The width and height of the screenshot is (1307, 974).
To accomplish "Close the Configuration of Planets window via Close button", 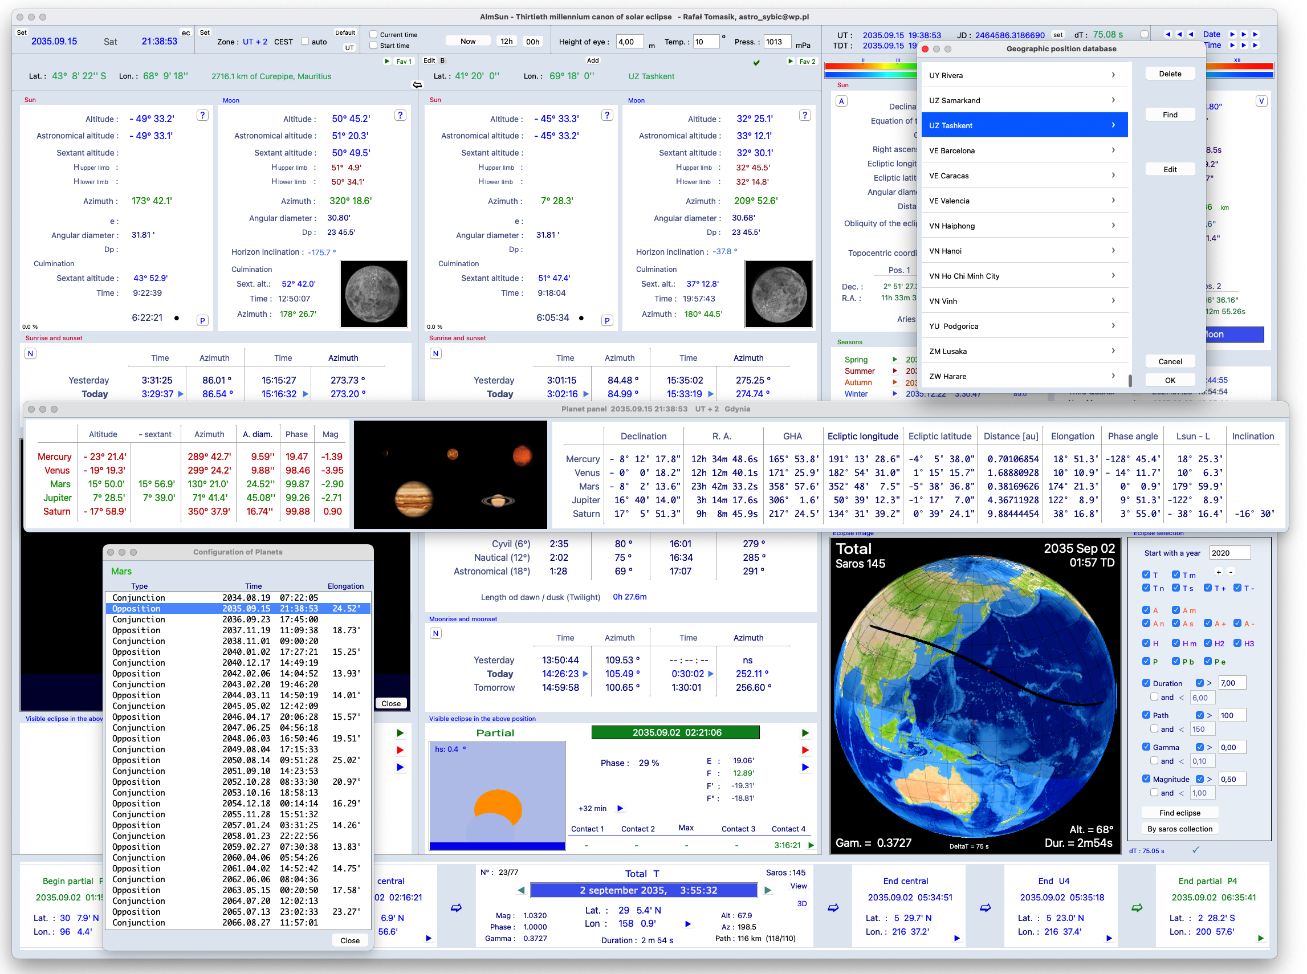I will (x=349, y=940).
